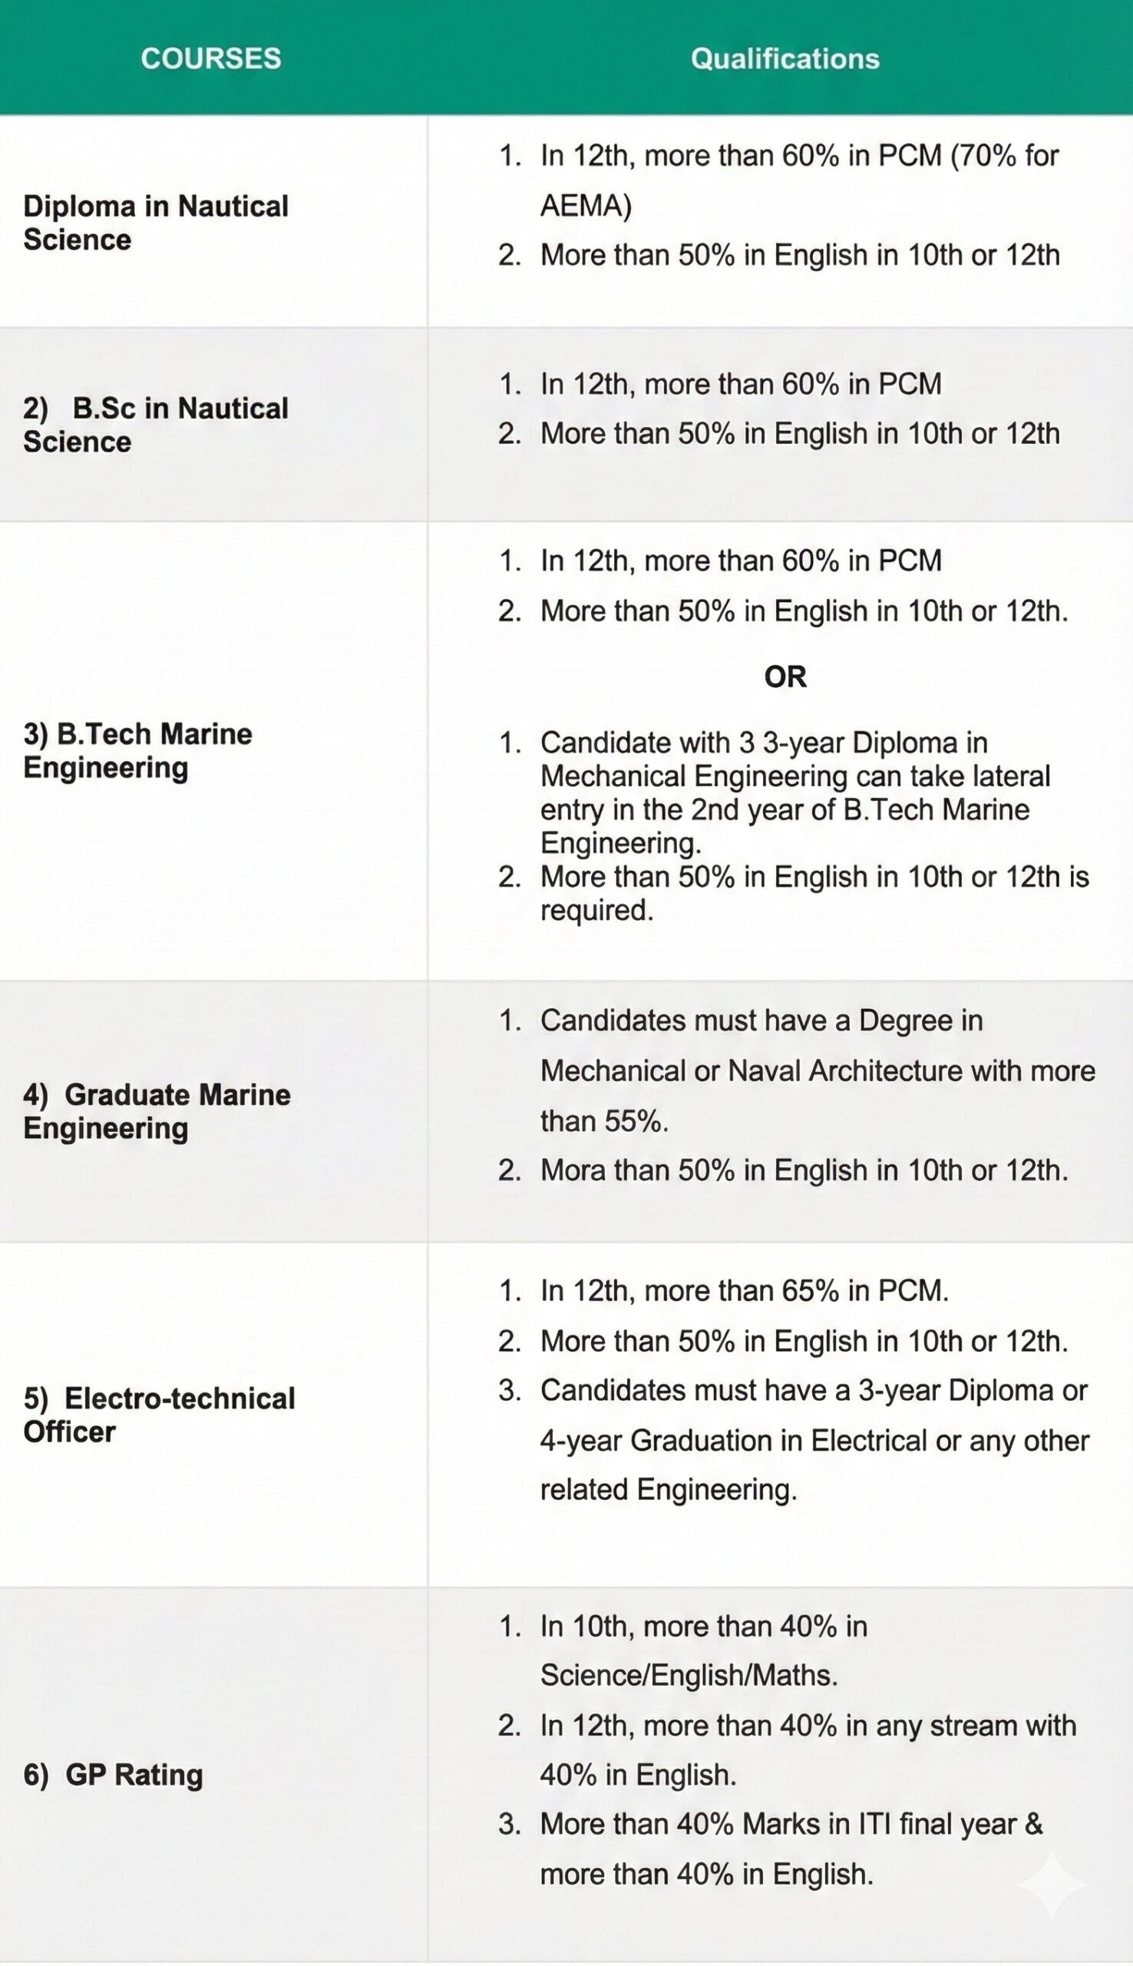Click the ITI final year marks requirement

pos(791,1849)
